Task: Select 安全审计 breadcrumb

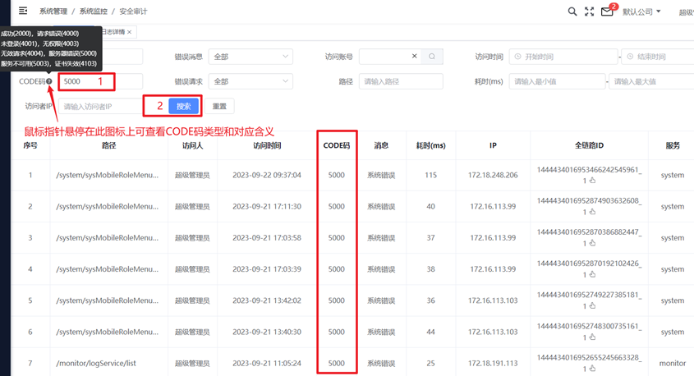Action: (x=133, y=11)
